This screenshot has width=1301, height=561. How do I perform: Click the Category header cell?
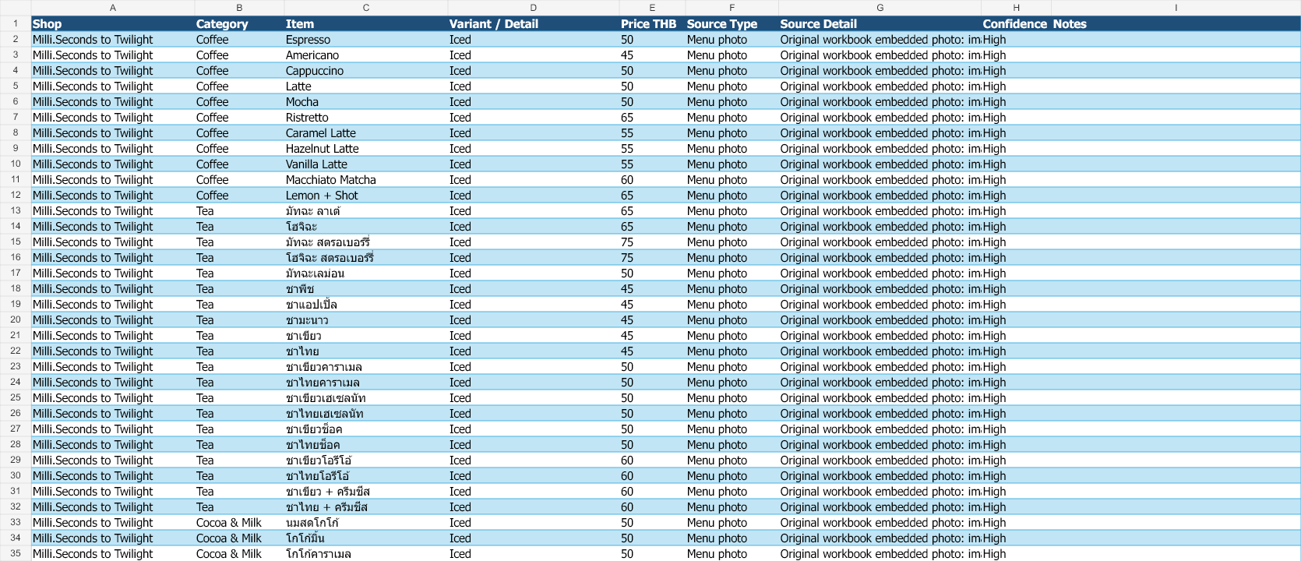[239, 24]
